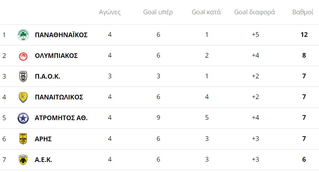
Task: Click the Π.Α.Ο.Κ. black eagle crest
Action: click(23, 77)
